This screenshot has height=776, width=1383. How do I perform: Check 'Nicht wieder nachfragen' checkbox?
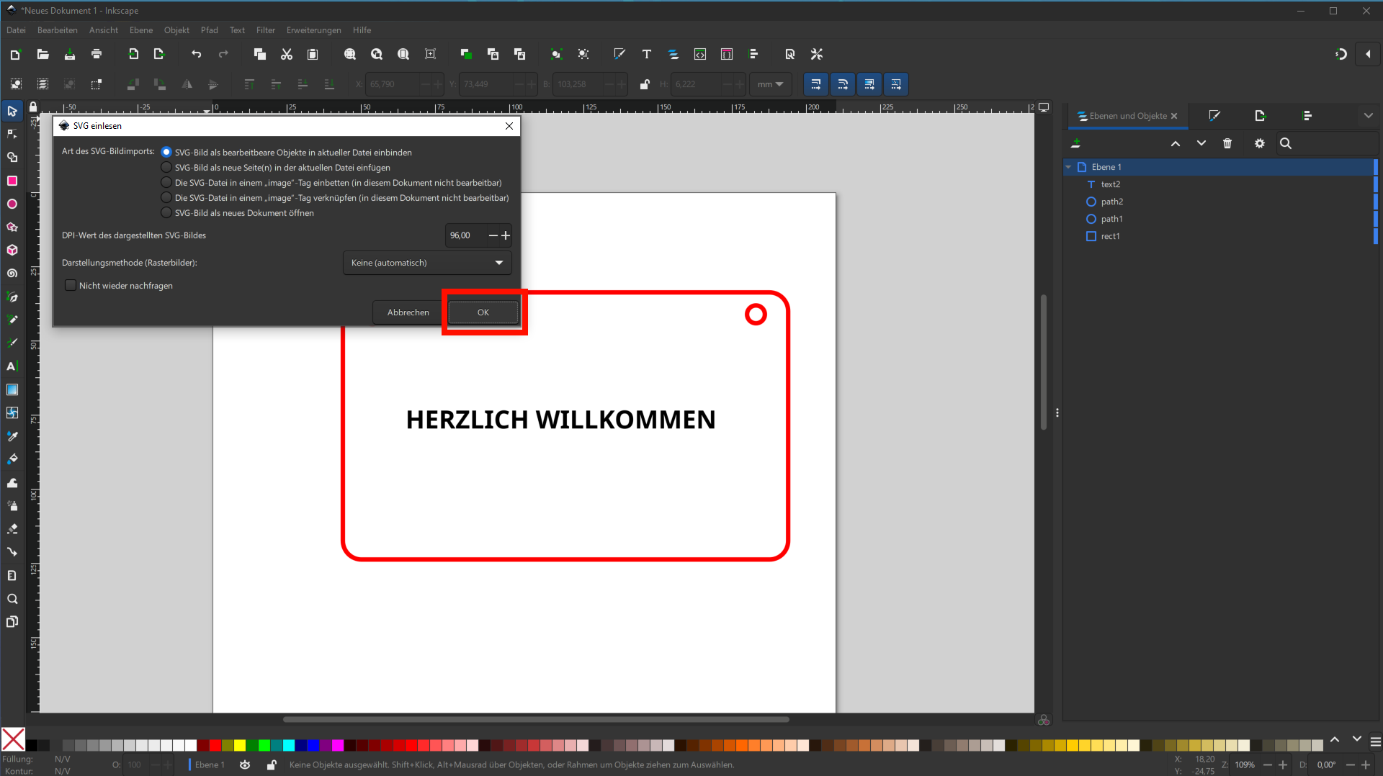pos(71,285)
